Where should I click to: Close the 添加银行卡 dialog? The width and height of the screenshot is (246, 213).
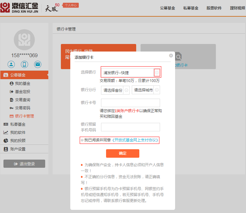[171, 55]
